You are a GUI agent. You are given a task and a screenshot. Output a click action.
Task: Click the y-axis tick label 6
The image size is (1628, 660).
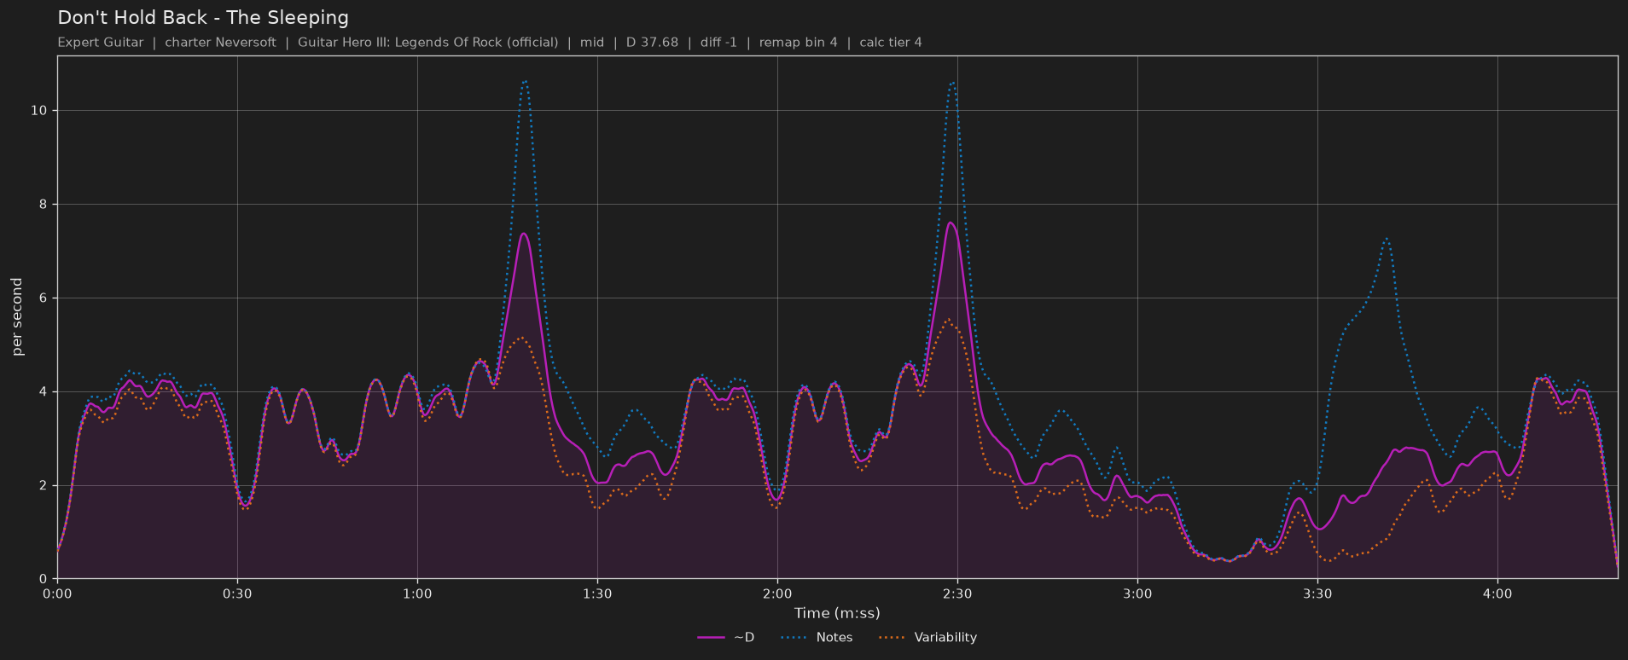click(44, 298)
